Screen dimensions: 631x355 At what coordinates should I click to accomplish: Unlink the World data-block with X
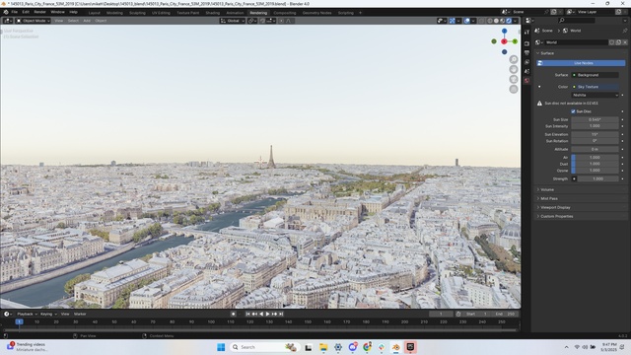pyautogui.click(x=625, y=42)
